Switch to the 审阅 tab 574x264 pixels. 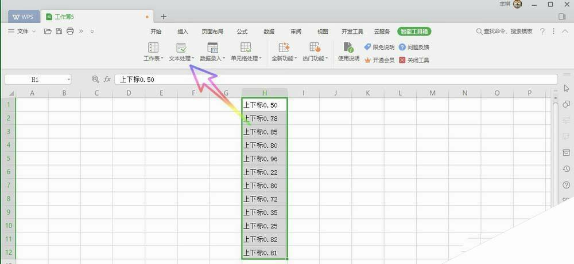[x=296, y=31]
